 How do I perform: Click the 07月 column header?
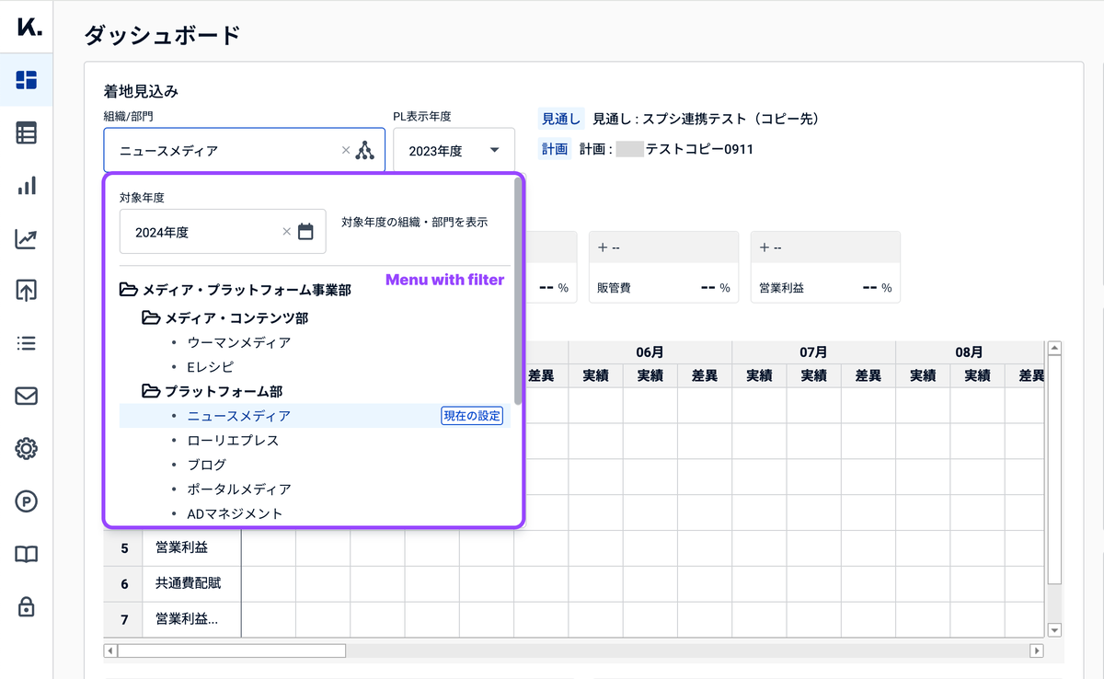(x=813, y=352)
